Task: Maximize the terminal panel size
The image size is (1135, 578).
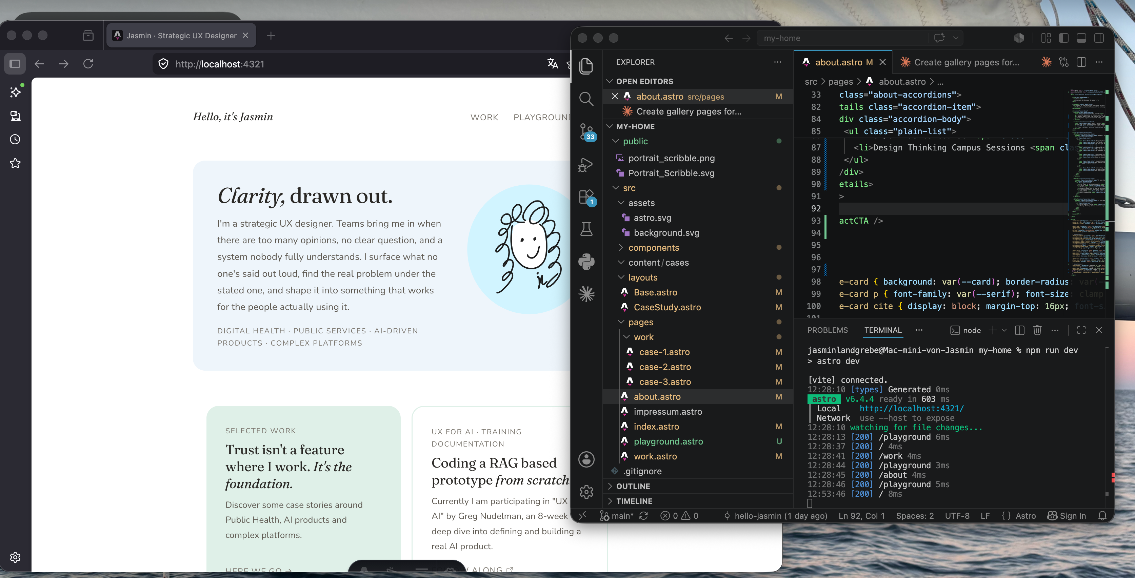Action: (x=1081, y=330)
